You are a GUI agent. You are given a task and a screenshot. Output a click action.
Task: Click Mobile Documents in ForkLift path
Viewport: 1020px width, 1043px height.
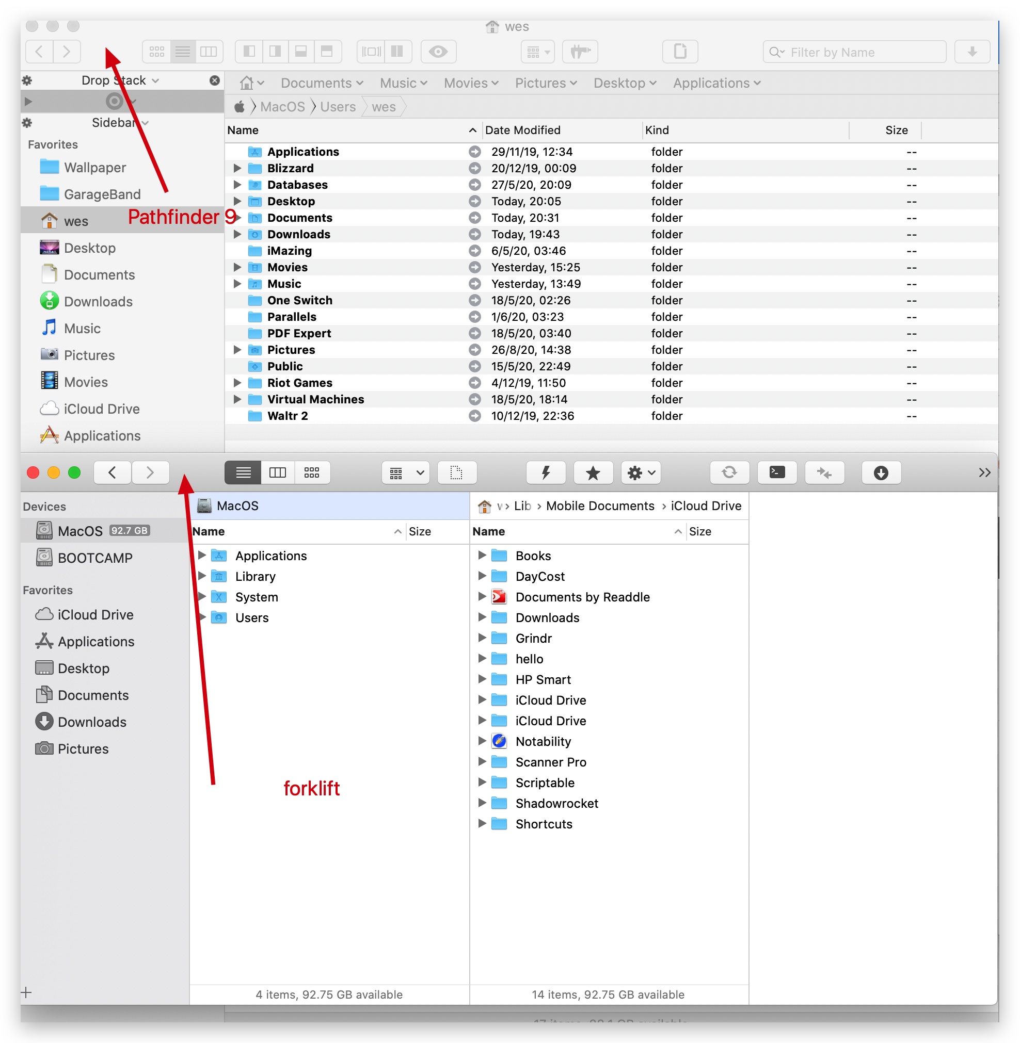tap(600, 506)
